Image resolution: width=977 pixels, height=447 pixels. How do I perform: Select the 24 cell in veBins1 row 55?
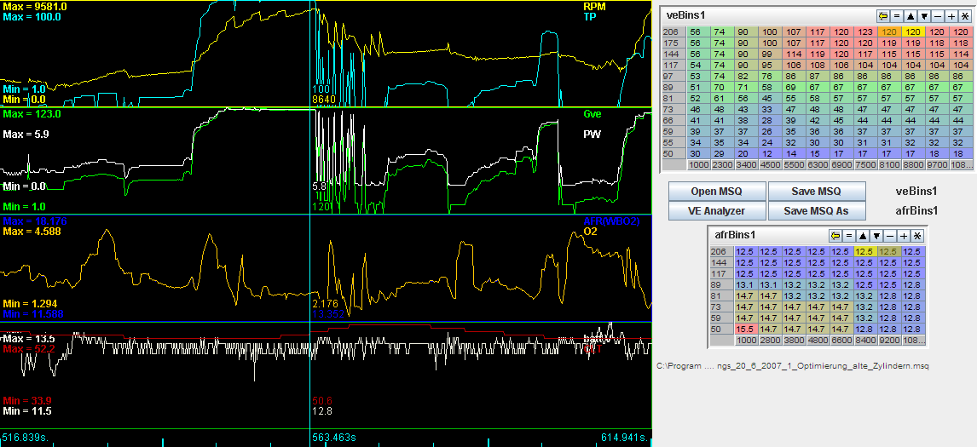click(770, 142)
